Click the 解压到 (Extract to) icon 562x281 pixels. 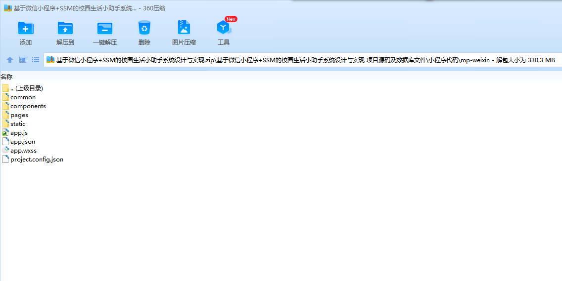click(65, 28)
